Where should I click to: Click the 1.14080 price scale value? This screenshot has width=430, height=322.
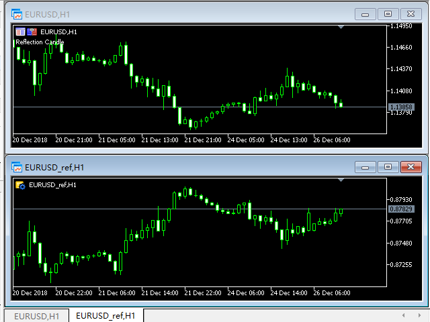(x=401, y=91)
